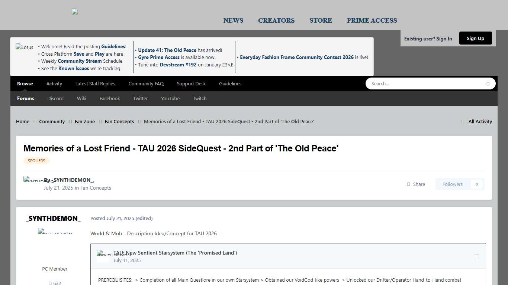Click the reputation icon next to 632
The image size is (508, 285).
pos(50,283)
